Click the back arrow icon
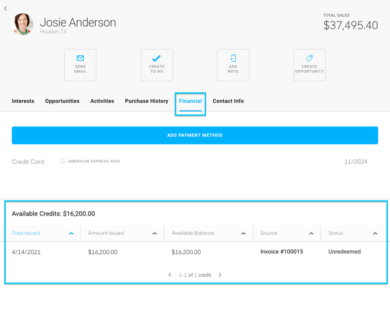 pyautogui.click(x=6, y=9)
